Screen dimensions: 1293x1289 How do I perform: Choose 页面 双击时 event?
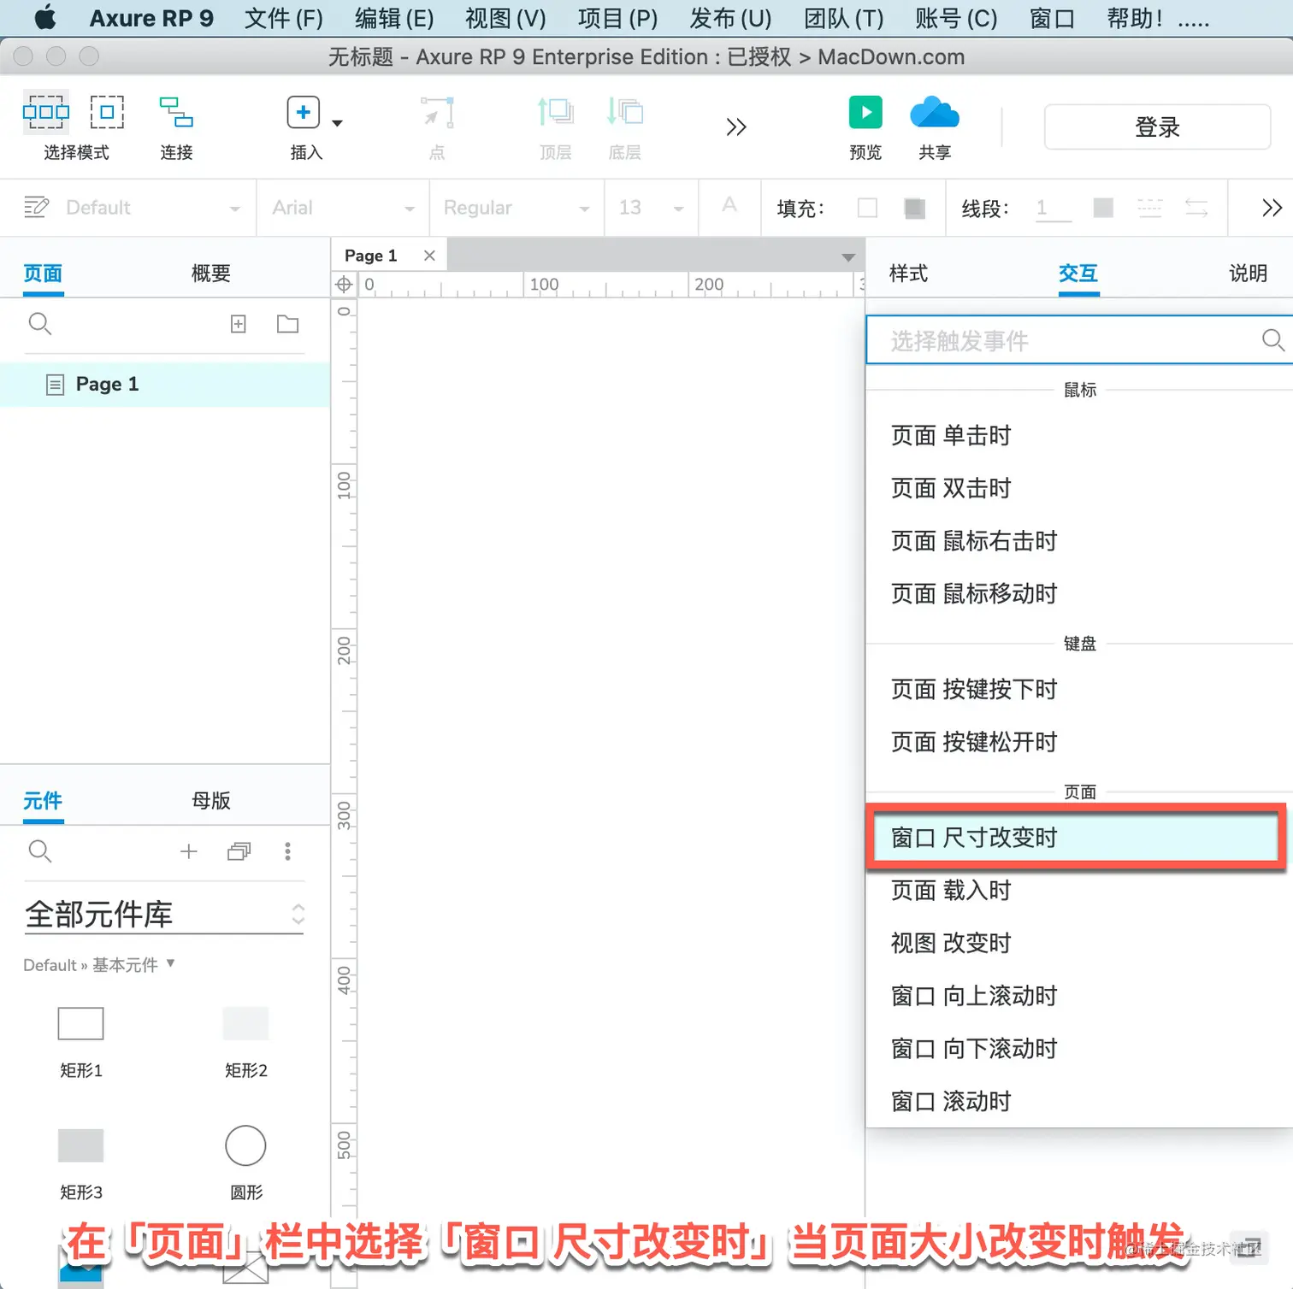pos(951,489)
